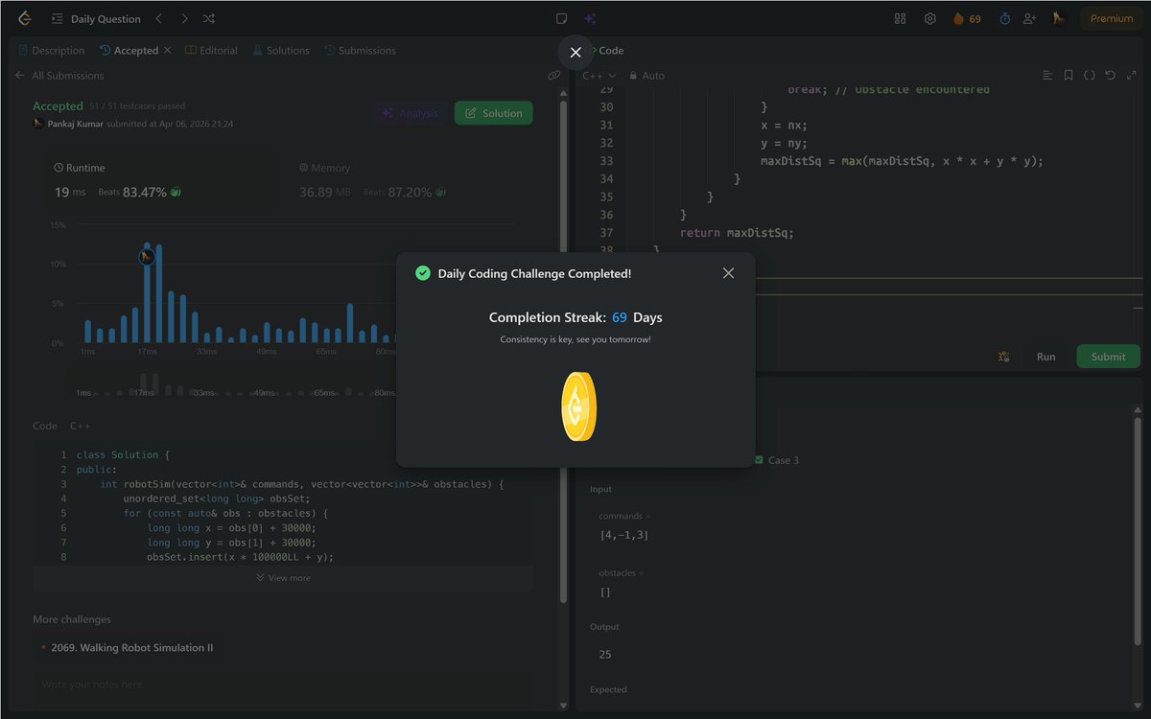Click the '51 / 51 testcases passed' text
This screenshot has height=719, width=1151.
point(137,106)
